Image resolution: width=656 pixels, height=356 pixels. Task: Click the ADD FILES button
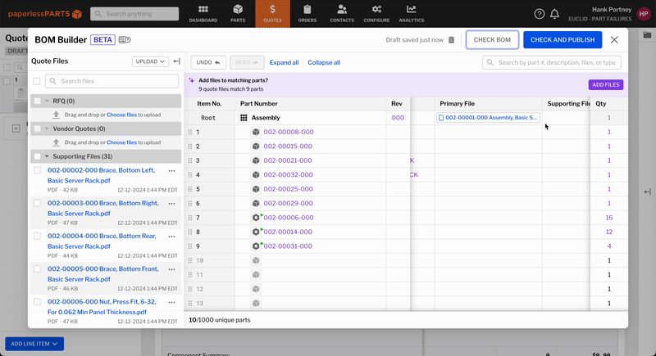click(605, 85)
